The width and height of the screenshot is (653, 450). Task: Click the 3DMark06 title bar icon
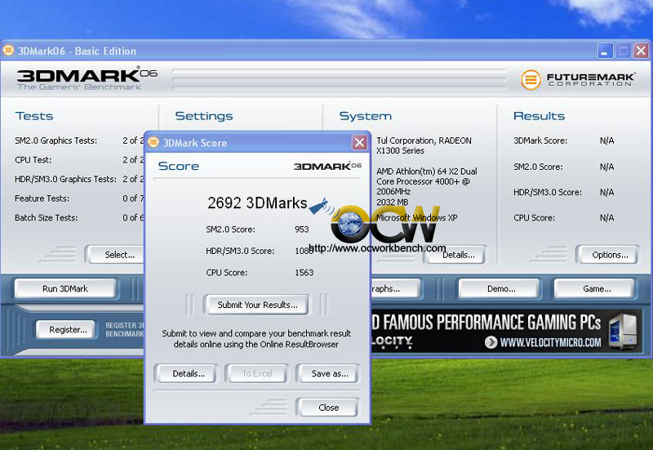point(8,51)
